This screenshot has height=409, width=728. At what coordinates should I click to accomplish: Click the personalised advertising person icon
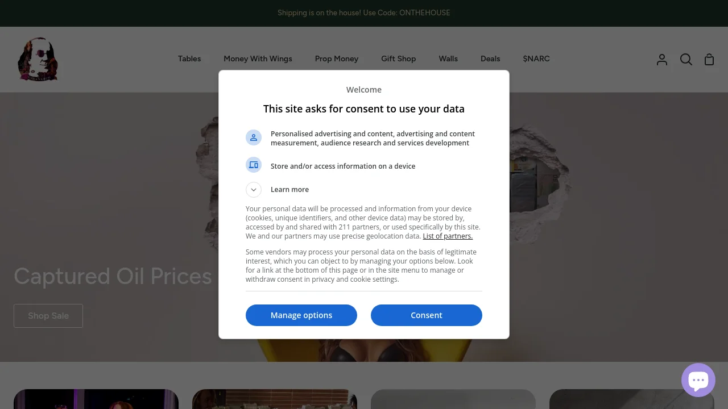(254, 137)
